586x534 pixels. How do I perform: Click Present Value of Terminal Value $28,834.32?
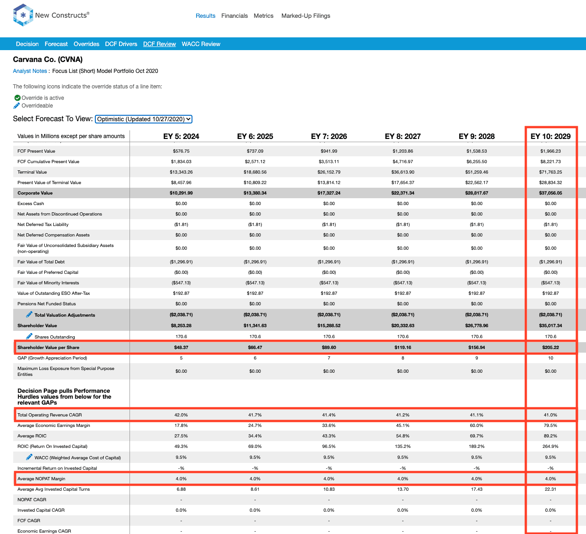[x=550, y=182]
